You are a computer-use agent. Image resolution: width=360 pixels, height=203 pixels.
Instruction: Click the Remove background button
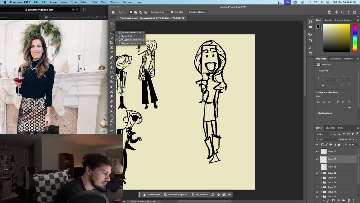(175, 195)
